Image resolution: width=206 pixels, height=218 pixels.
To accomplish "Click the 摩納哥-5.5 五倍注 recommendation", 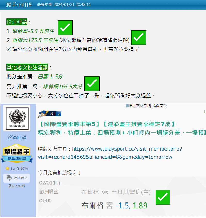I will [33, 31].
